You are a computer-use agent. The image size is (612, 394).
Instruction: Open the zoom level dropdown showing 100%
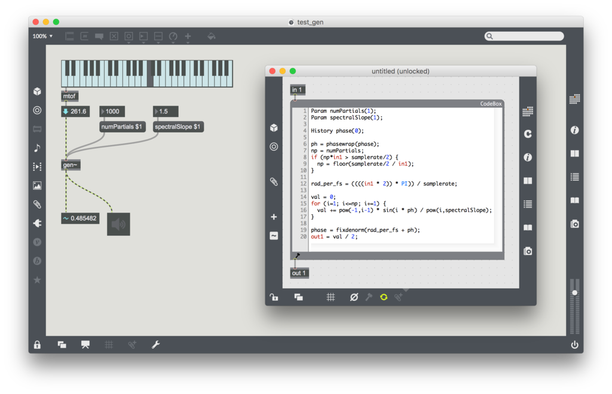pyautogui.click(x=42, y=36)
